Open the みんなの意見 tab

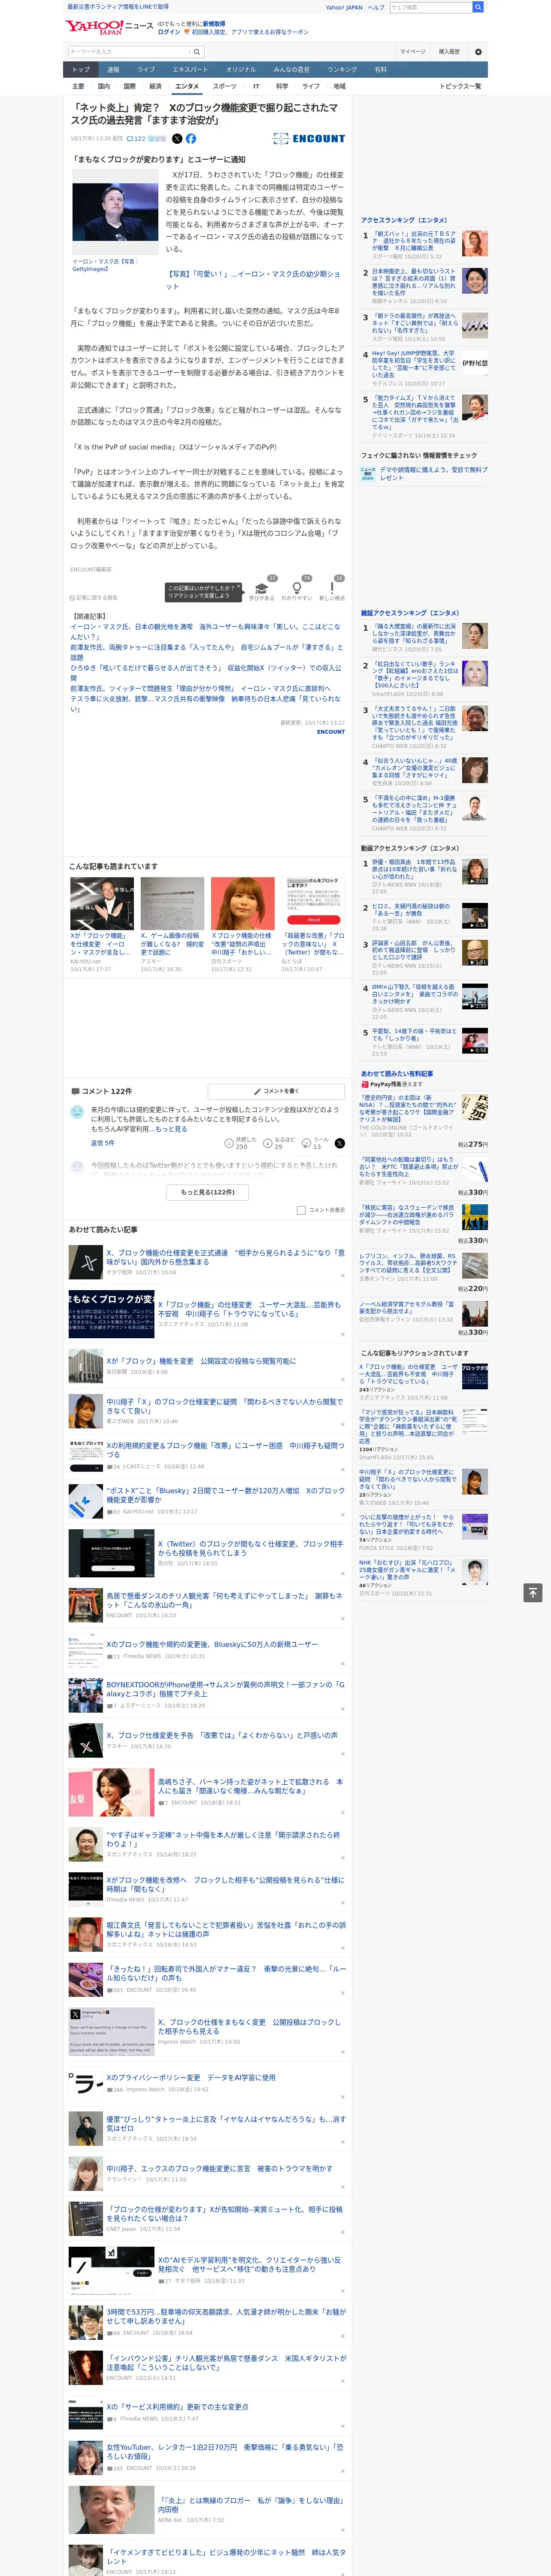click(291, 70)
